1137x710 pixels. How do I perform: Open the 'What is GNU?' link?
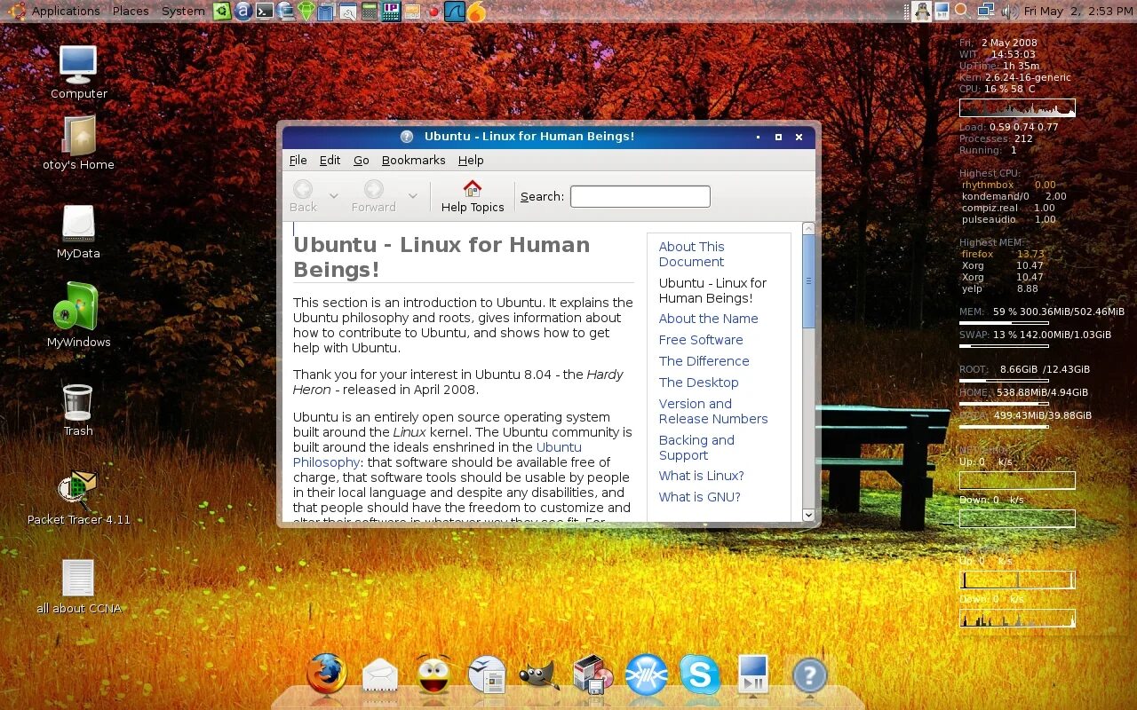click(x=699, y=497)
